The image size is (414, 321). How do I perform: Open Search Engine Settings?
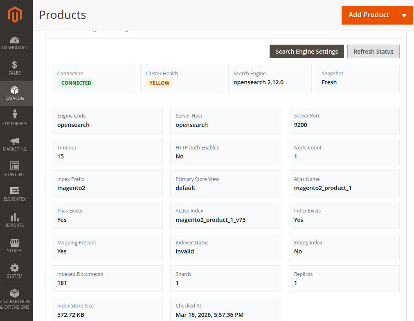[306, 52]
